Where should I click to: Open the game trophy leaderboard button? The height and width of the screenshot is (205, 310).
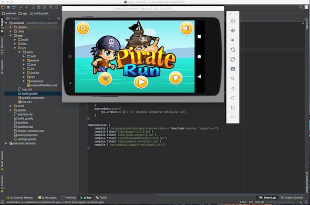(175, 78)
